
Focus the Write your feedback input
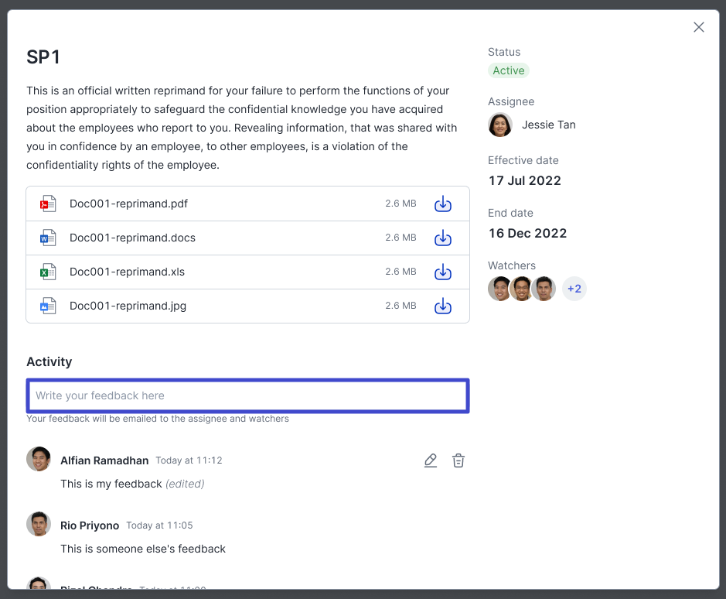click(x=247, y=395)
